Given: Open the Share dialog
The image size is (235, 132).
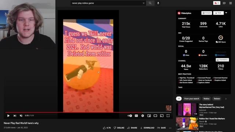Looking at the screenshot, I should point(132,128).
